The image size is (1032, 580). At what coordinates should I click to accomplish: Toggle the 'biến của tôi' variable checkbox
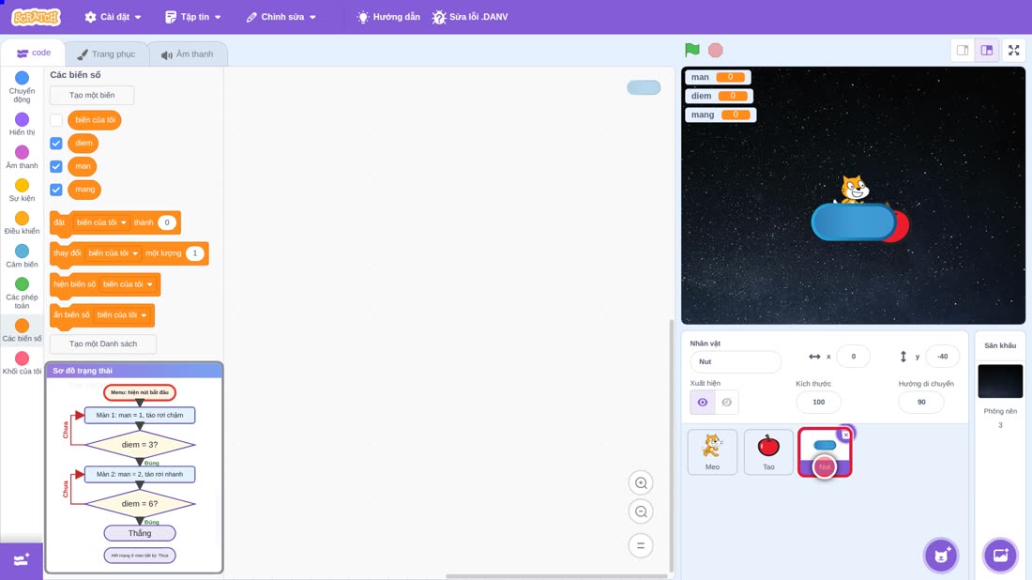coord(56,120)
